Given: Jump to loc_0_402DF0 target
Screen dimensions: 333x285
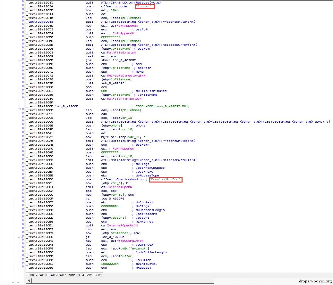Looking at the screenshot, I should point(113,199).
